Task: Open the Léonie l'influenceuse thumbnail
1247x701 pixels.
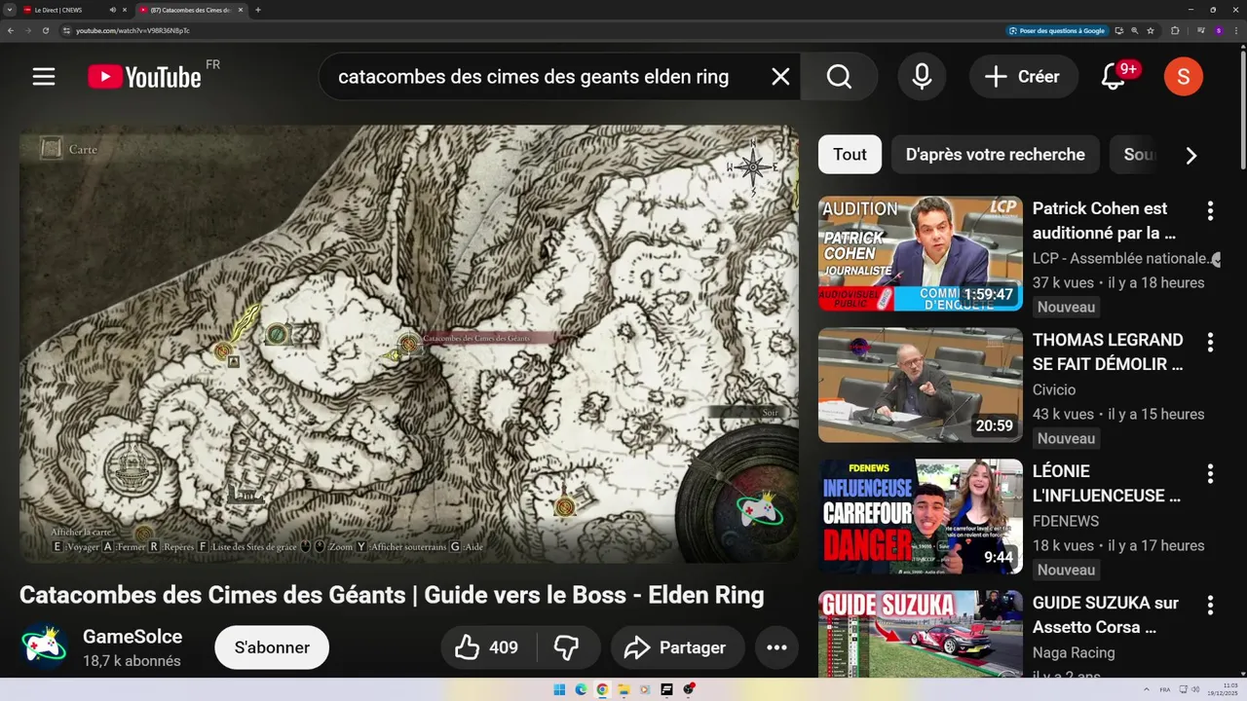Action: coord(921,517)
